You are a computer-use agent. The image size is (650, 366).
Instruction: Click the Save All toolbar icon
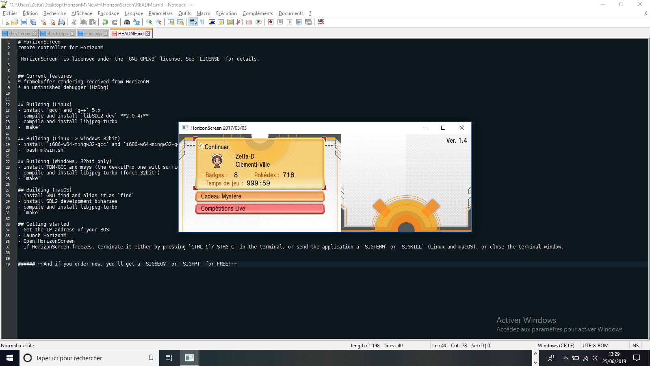tap(33, 22)
